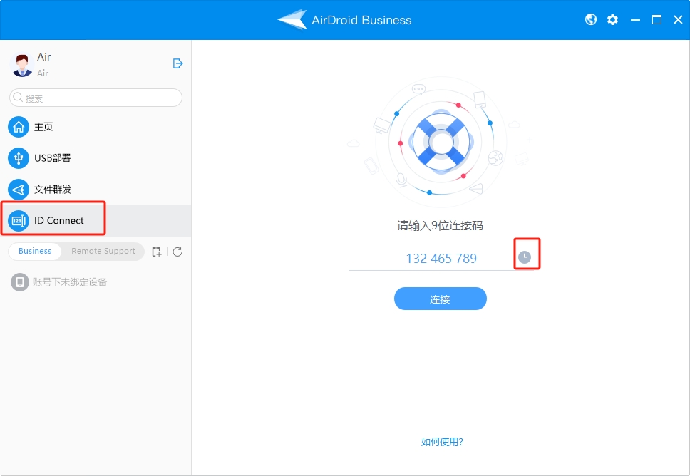Select the ID Connect sidebar item
Screen dimensions: 690x476
point(96,220)
